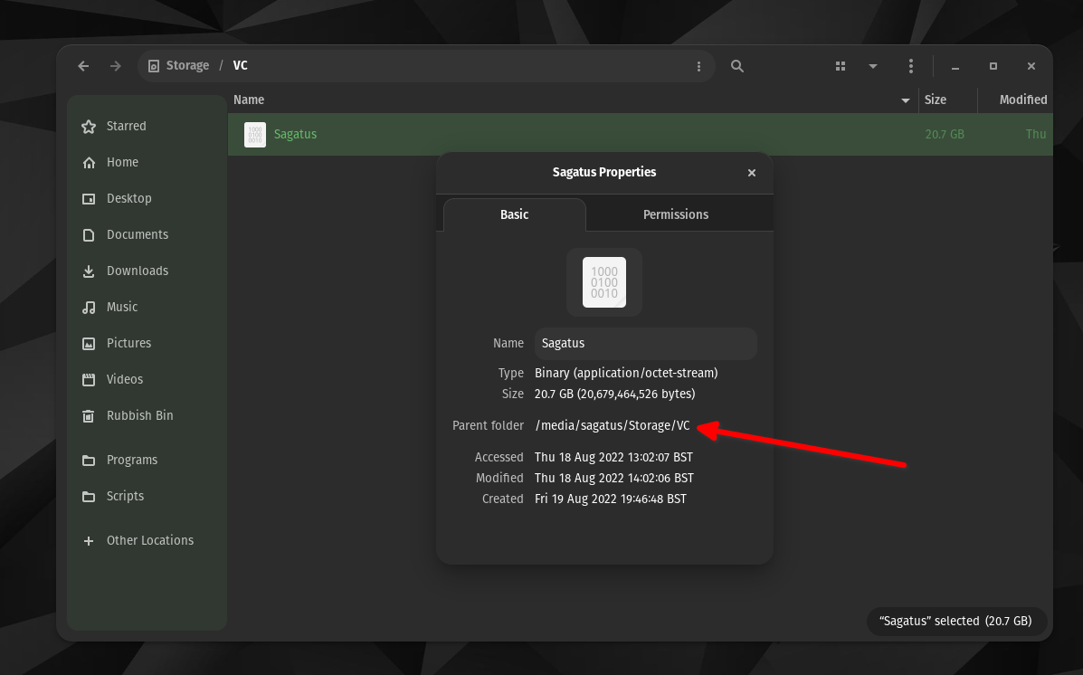Viewport: 1083px width, 675px height.
Task: Go forward with the right arrow button
Action: (x=115, y=66)
